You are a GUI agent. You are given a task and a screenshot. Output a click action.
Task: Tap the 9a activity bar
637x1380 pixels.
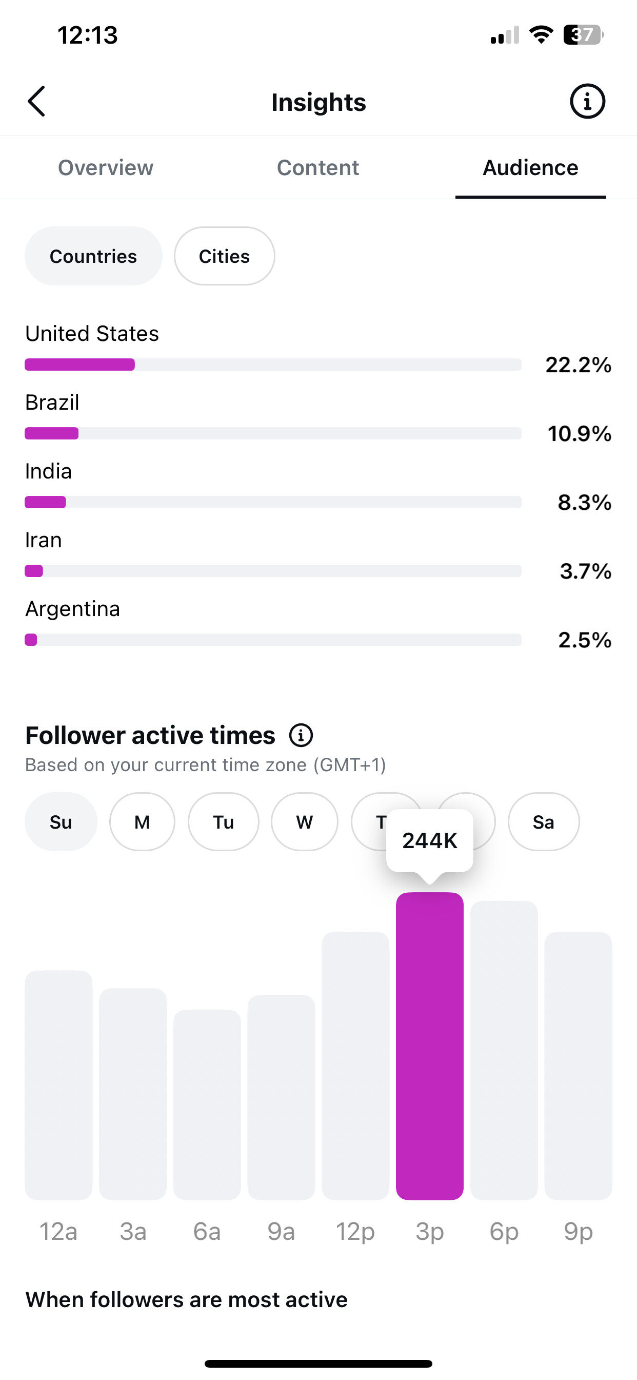(281, 1097)
